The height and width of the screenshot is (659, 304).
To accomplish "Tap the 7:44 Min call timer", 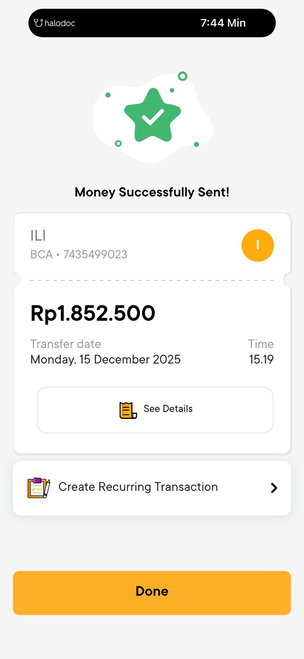I will [223, 23].
